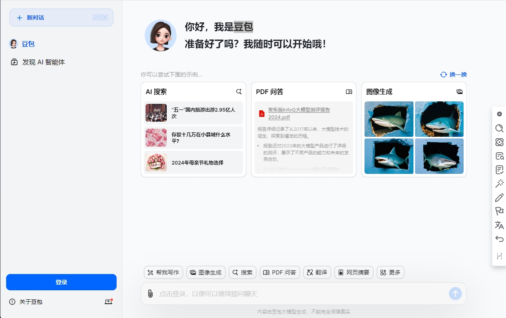
Task: Click the pencil icon in side toolbar
Action: click(499, 197)
